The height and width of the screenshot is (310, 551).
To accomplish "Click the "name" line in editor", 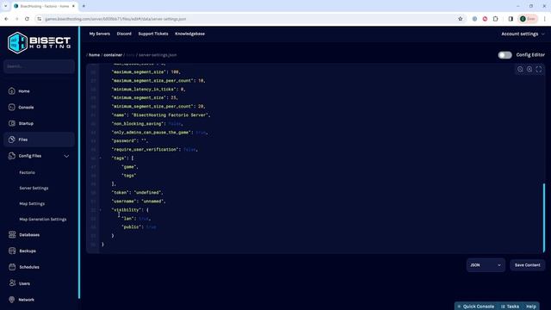I will pyautogui.click(x=161, y=115).
